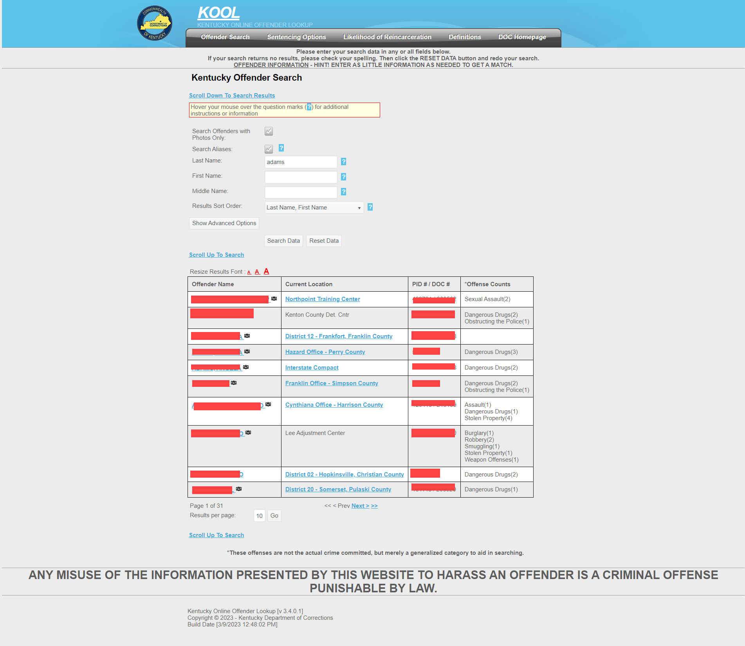The height and width of the screenshot is (646, 745).
Task: Select largest results font size A
Action: coord(266,271)
